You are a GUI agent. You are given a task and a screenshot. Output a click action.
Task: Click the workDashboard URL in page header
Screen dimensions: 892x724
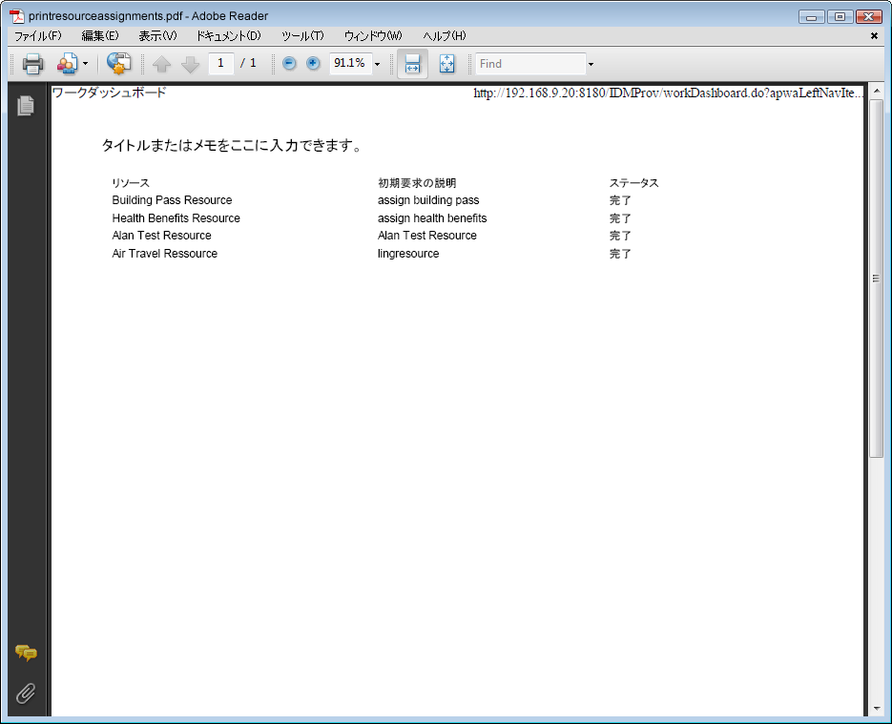pyautogui.click(x=668, y=93)
